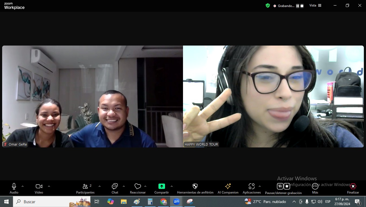This screenshot has width=366, height=207.
Task: Open Google Chrome from the taskbar
Action: [x=163, y=202]
